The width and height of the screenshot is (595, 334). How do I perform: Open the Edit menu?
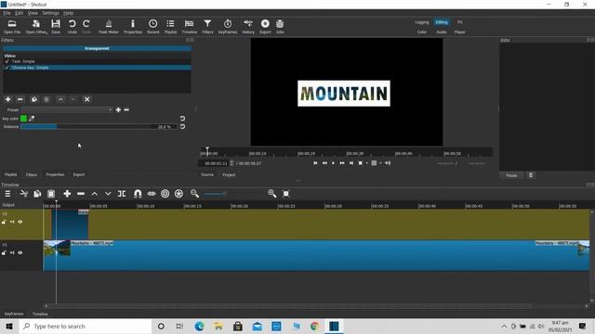[x=19, y=13]
